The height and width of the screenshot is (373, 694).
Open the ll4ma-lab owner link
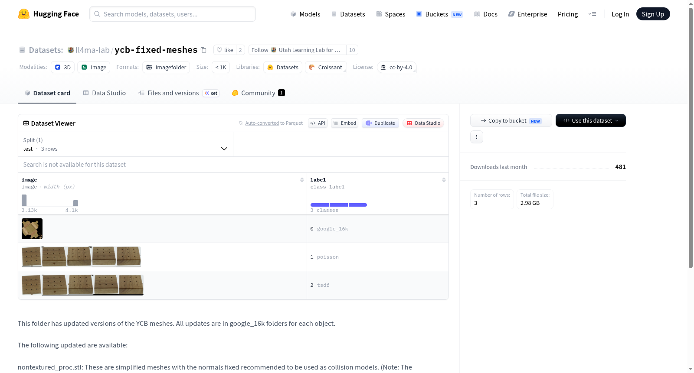tap(92, 50)
